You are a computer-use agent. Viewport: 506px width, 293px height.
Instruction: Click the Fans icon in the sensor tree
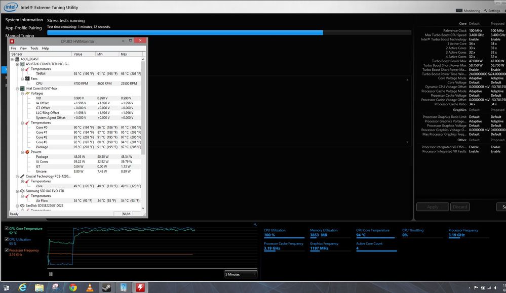coord(27,78)
